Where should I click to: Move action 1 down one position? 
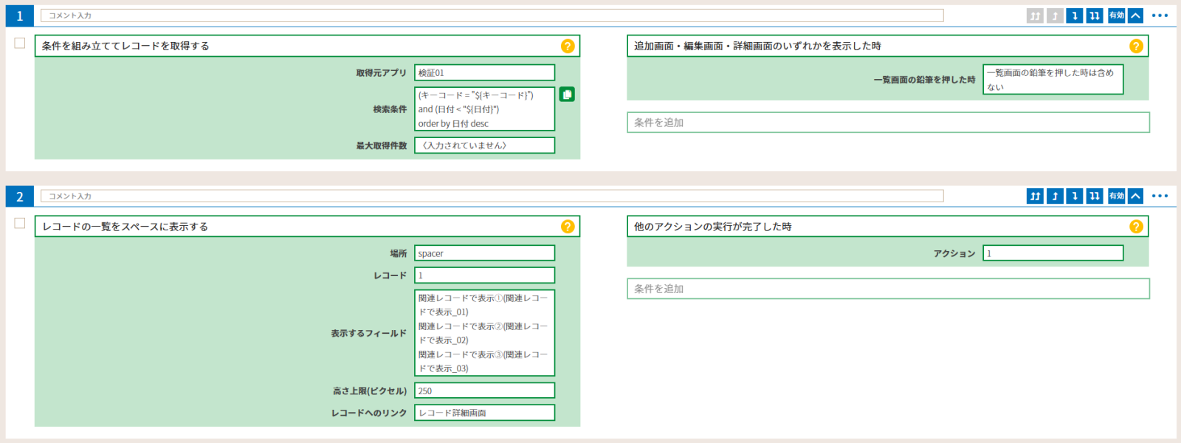1075,16
